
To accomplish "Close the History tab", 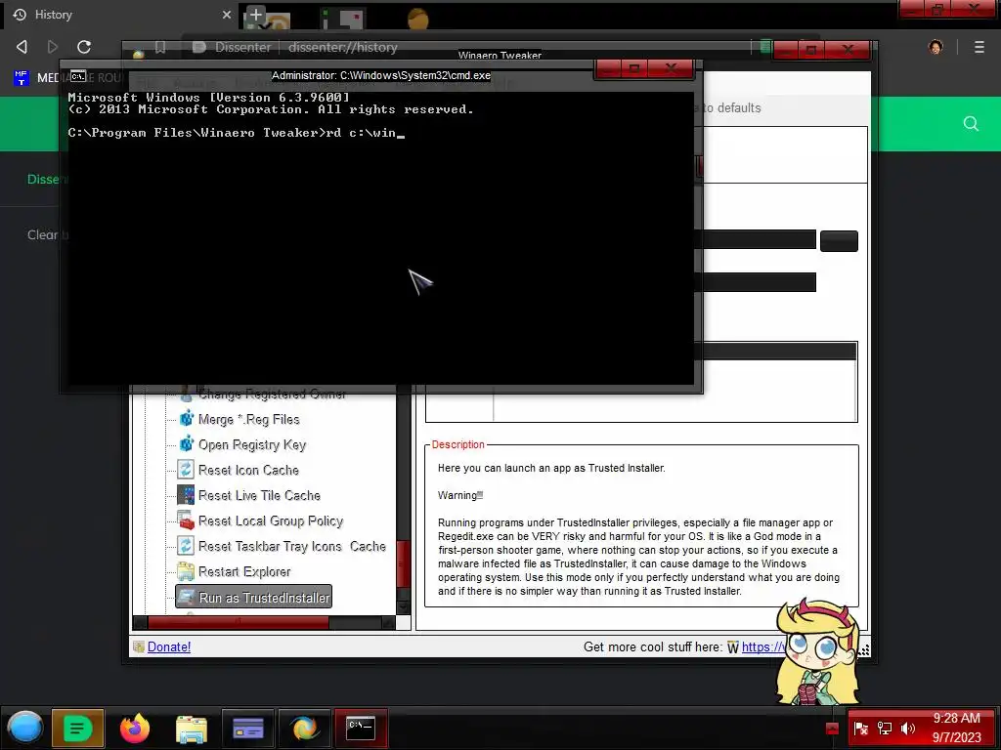I will pos(227,15).
